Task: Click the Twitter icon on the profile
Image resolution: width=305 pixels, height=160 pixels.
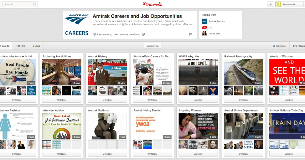Action: pos(143,34)
